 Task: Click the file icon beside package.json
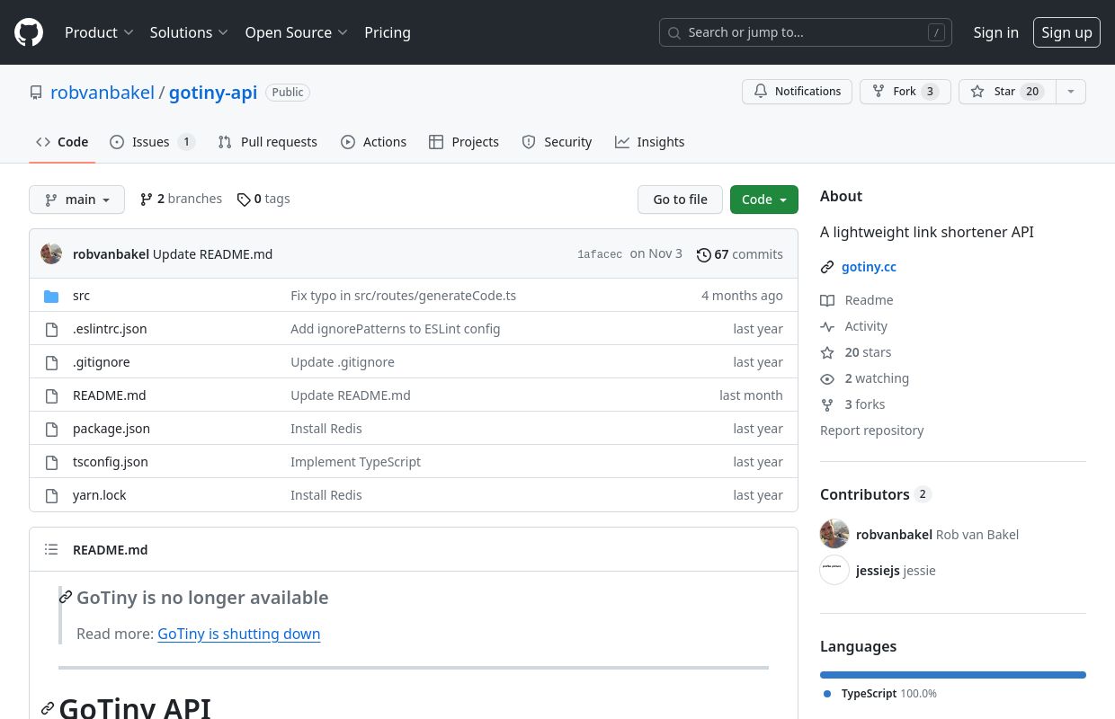click(x=51, y=429)
